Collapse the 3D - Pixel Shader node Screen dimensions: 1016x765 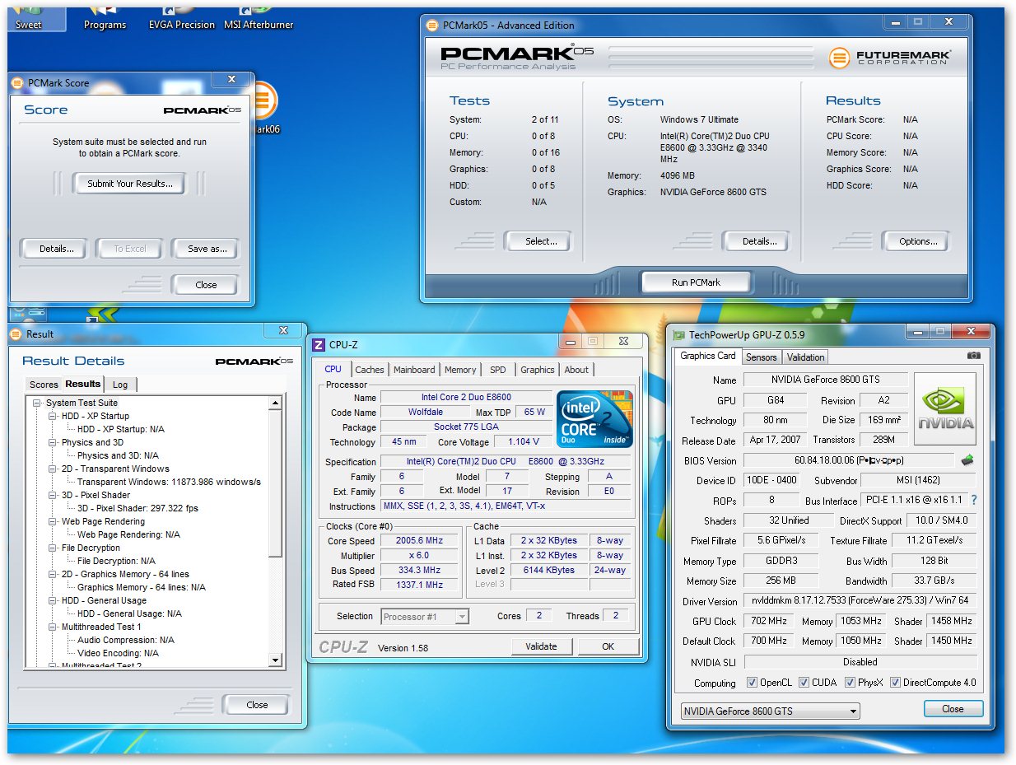(x=53, y=495)
